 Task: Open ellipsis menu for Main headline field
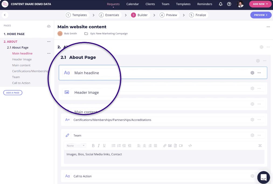259,73
